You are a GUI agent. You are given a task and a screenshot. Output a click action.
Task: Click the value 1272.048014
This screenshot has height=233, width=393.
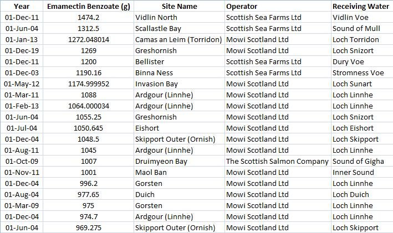click(89, 39)
